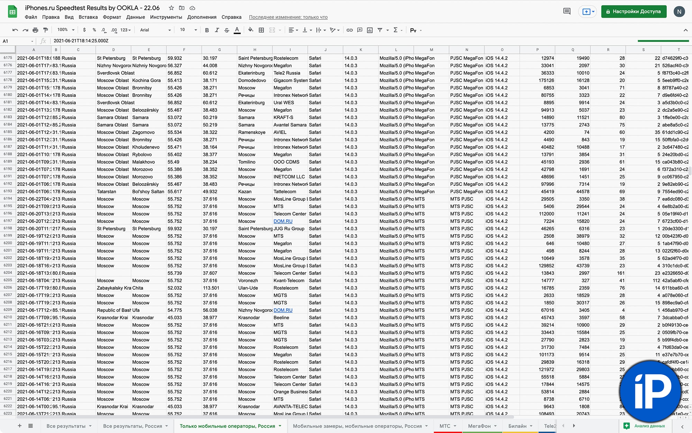The height and width of the screenshot is (433, 692).
Task: Decrease decimal places
Action: click(104, 30)
